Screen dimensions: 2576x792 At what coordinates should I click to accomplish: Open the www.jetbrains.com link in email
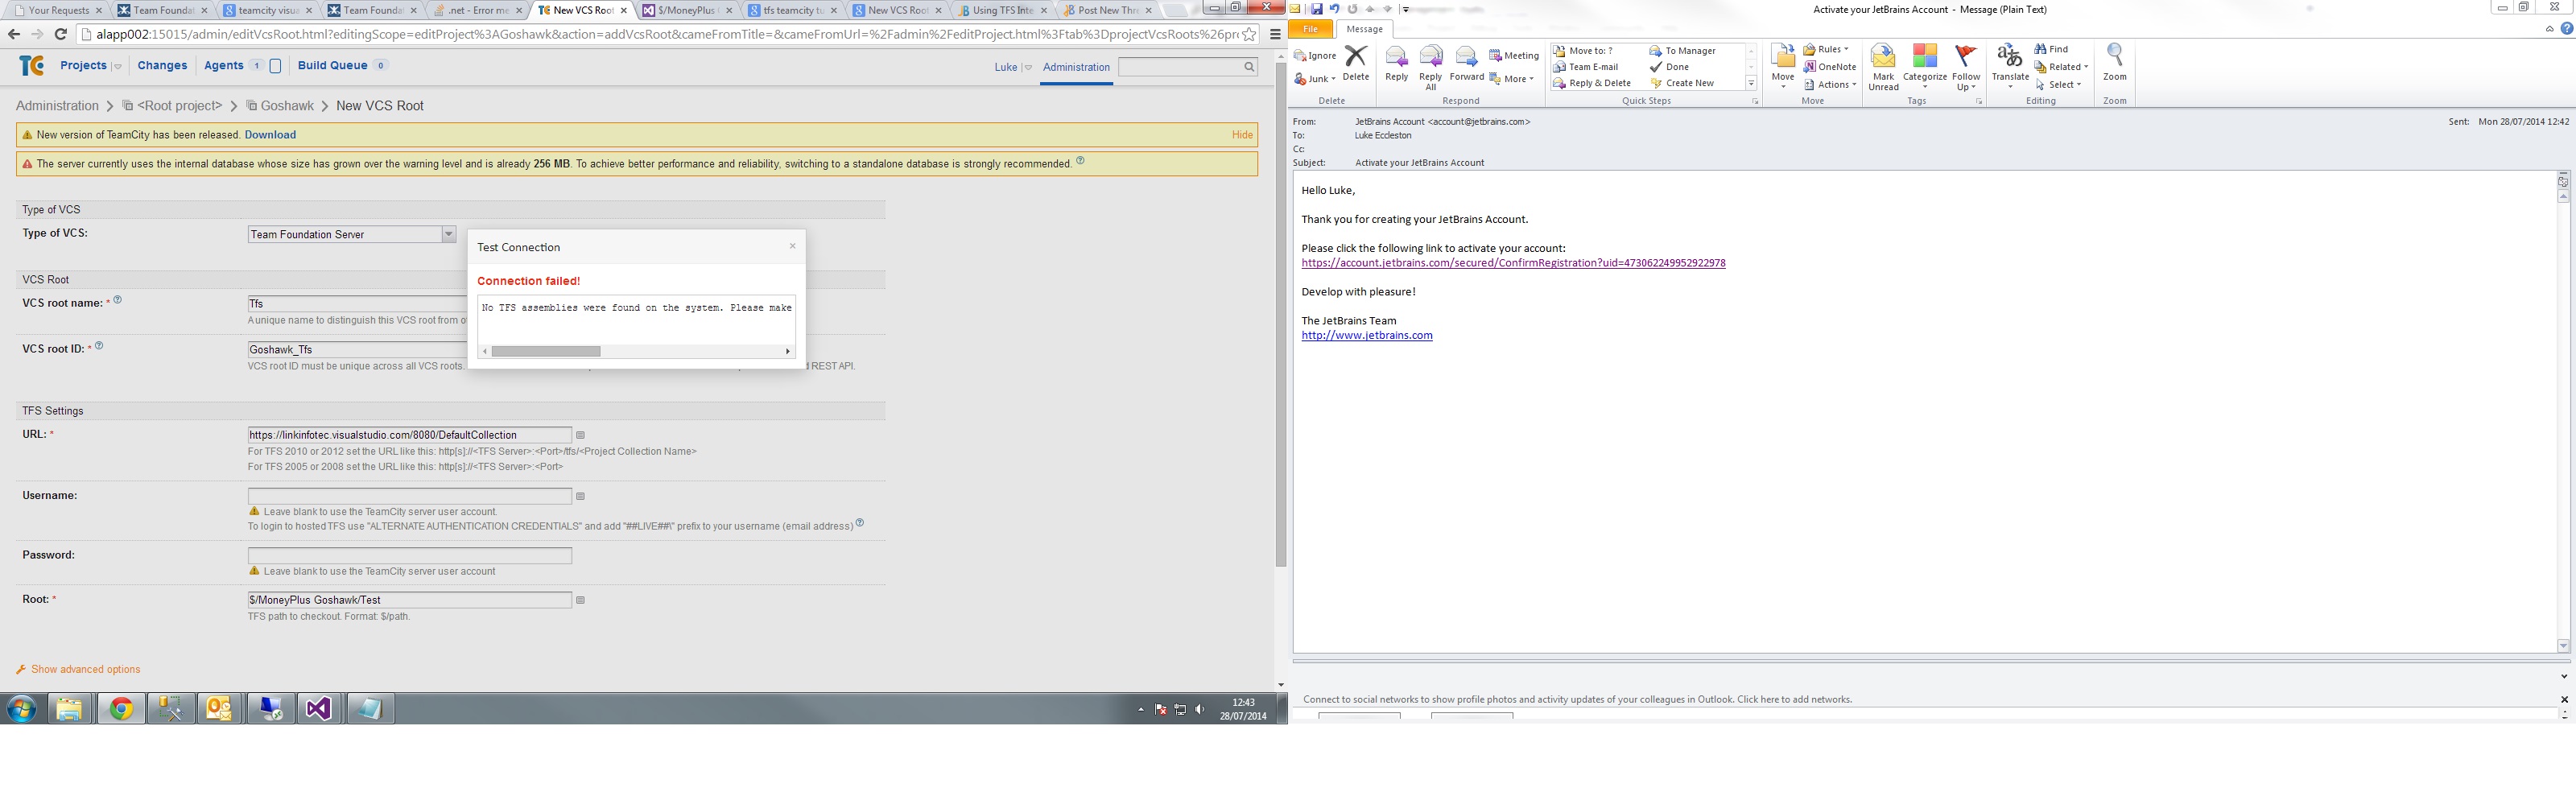pyautogui.click(x=1367, y=336)
